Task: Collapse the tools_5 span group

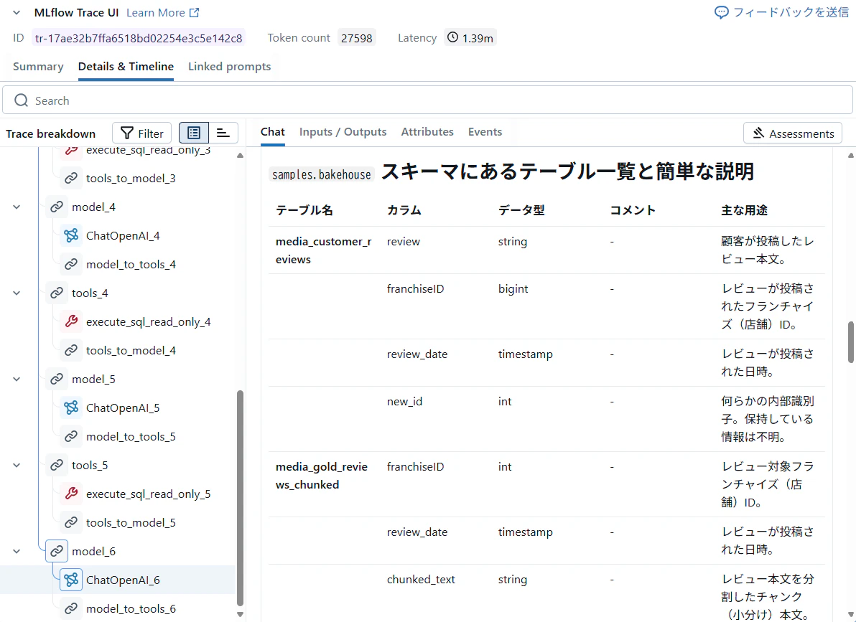Action: click(x=17, y=466)
